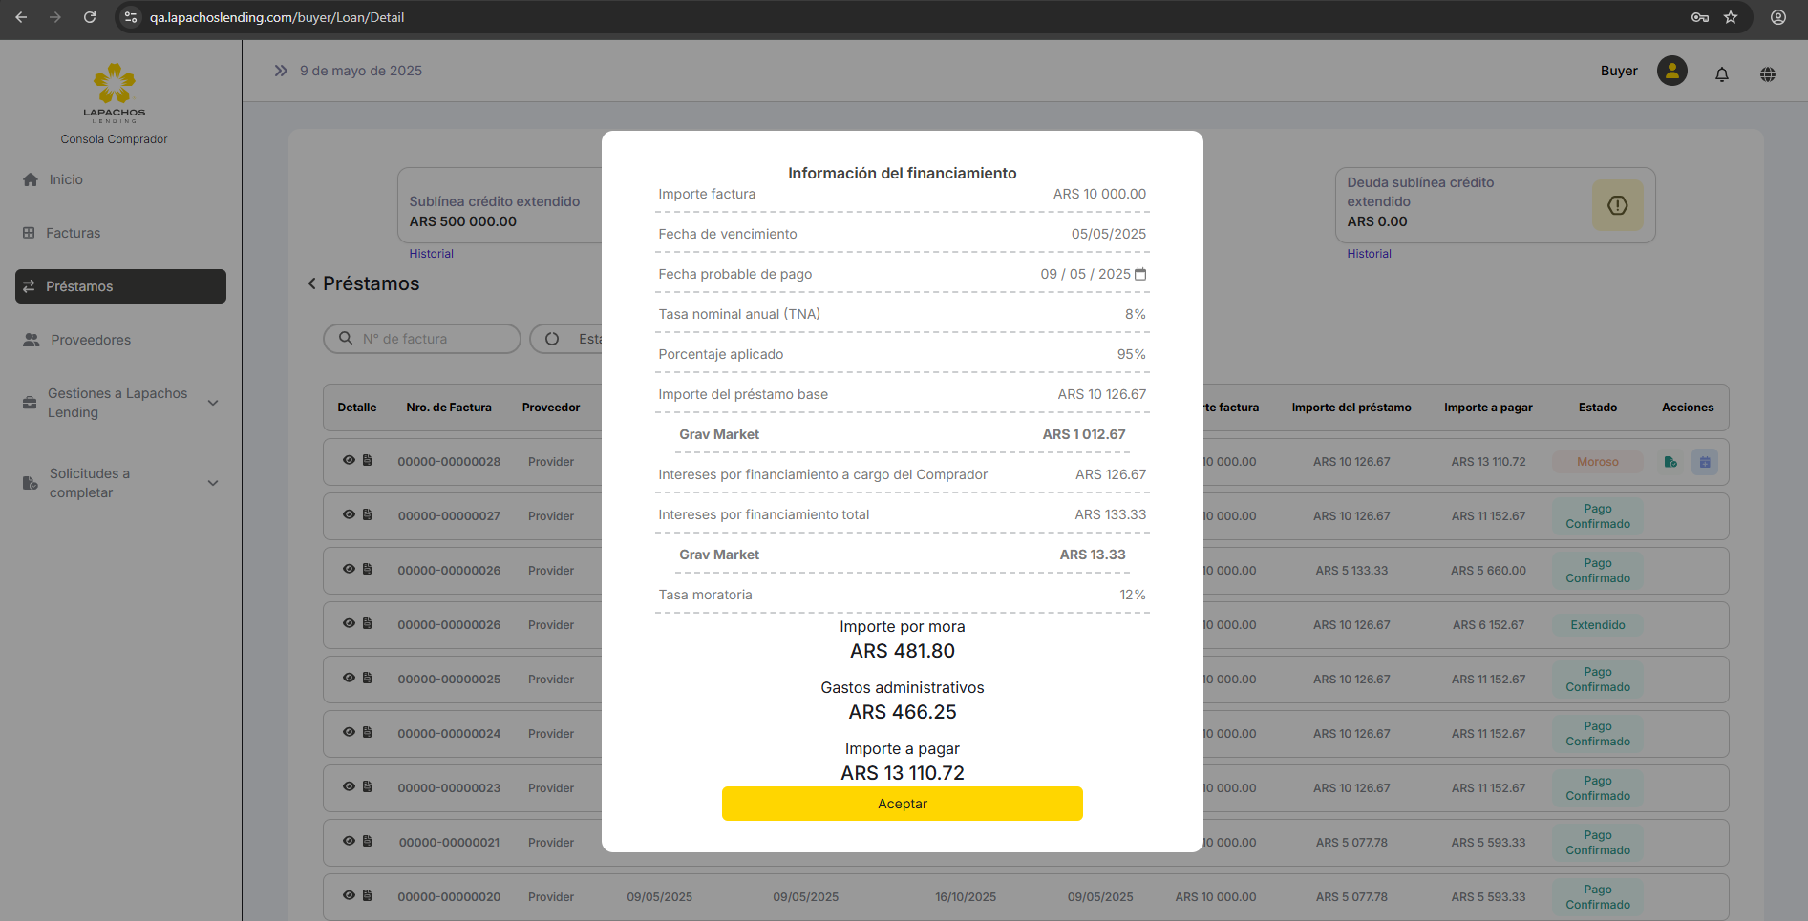The image size is (1808, 921).
Task: Click the document icon for invoice 00000-00000028
Action: click(367, 461)
